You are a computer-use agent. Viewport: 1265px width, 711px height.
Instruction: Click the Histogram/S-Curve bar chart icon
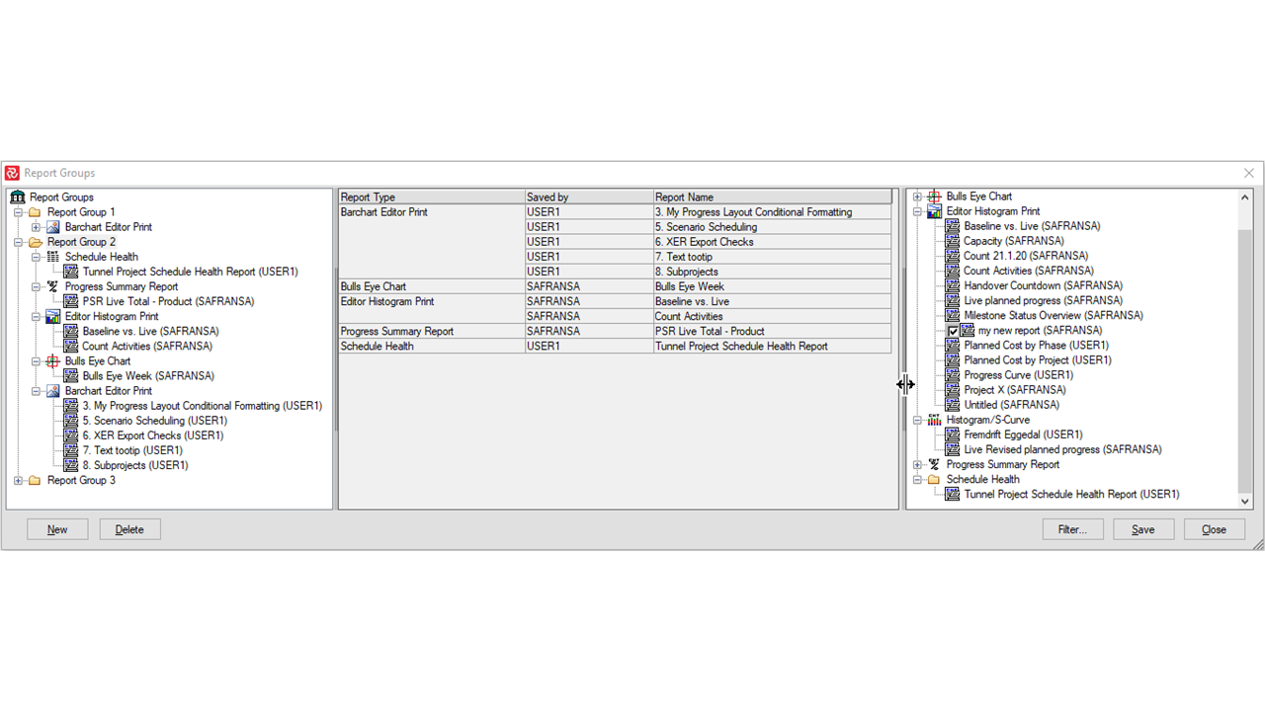tap(935, 420)
